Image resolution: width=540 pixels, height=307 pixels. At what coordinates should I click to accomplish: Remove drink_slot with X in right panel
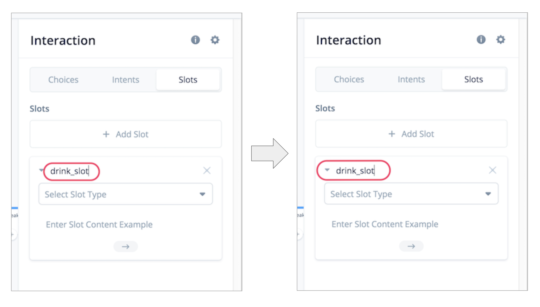[492, 170]
